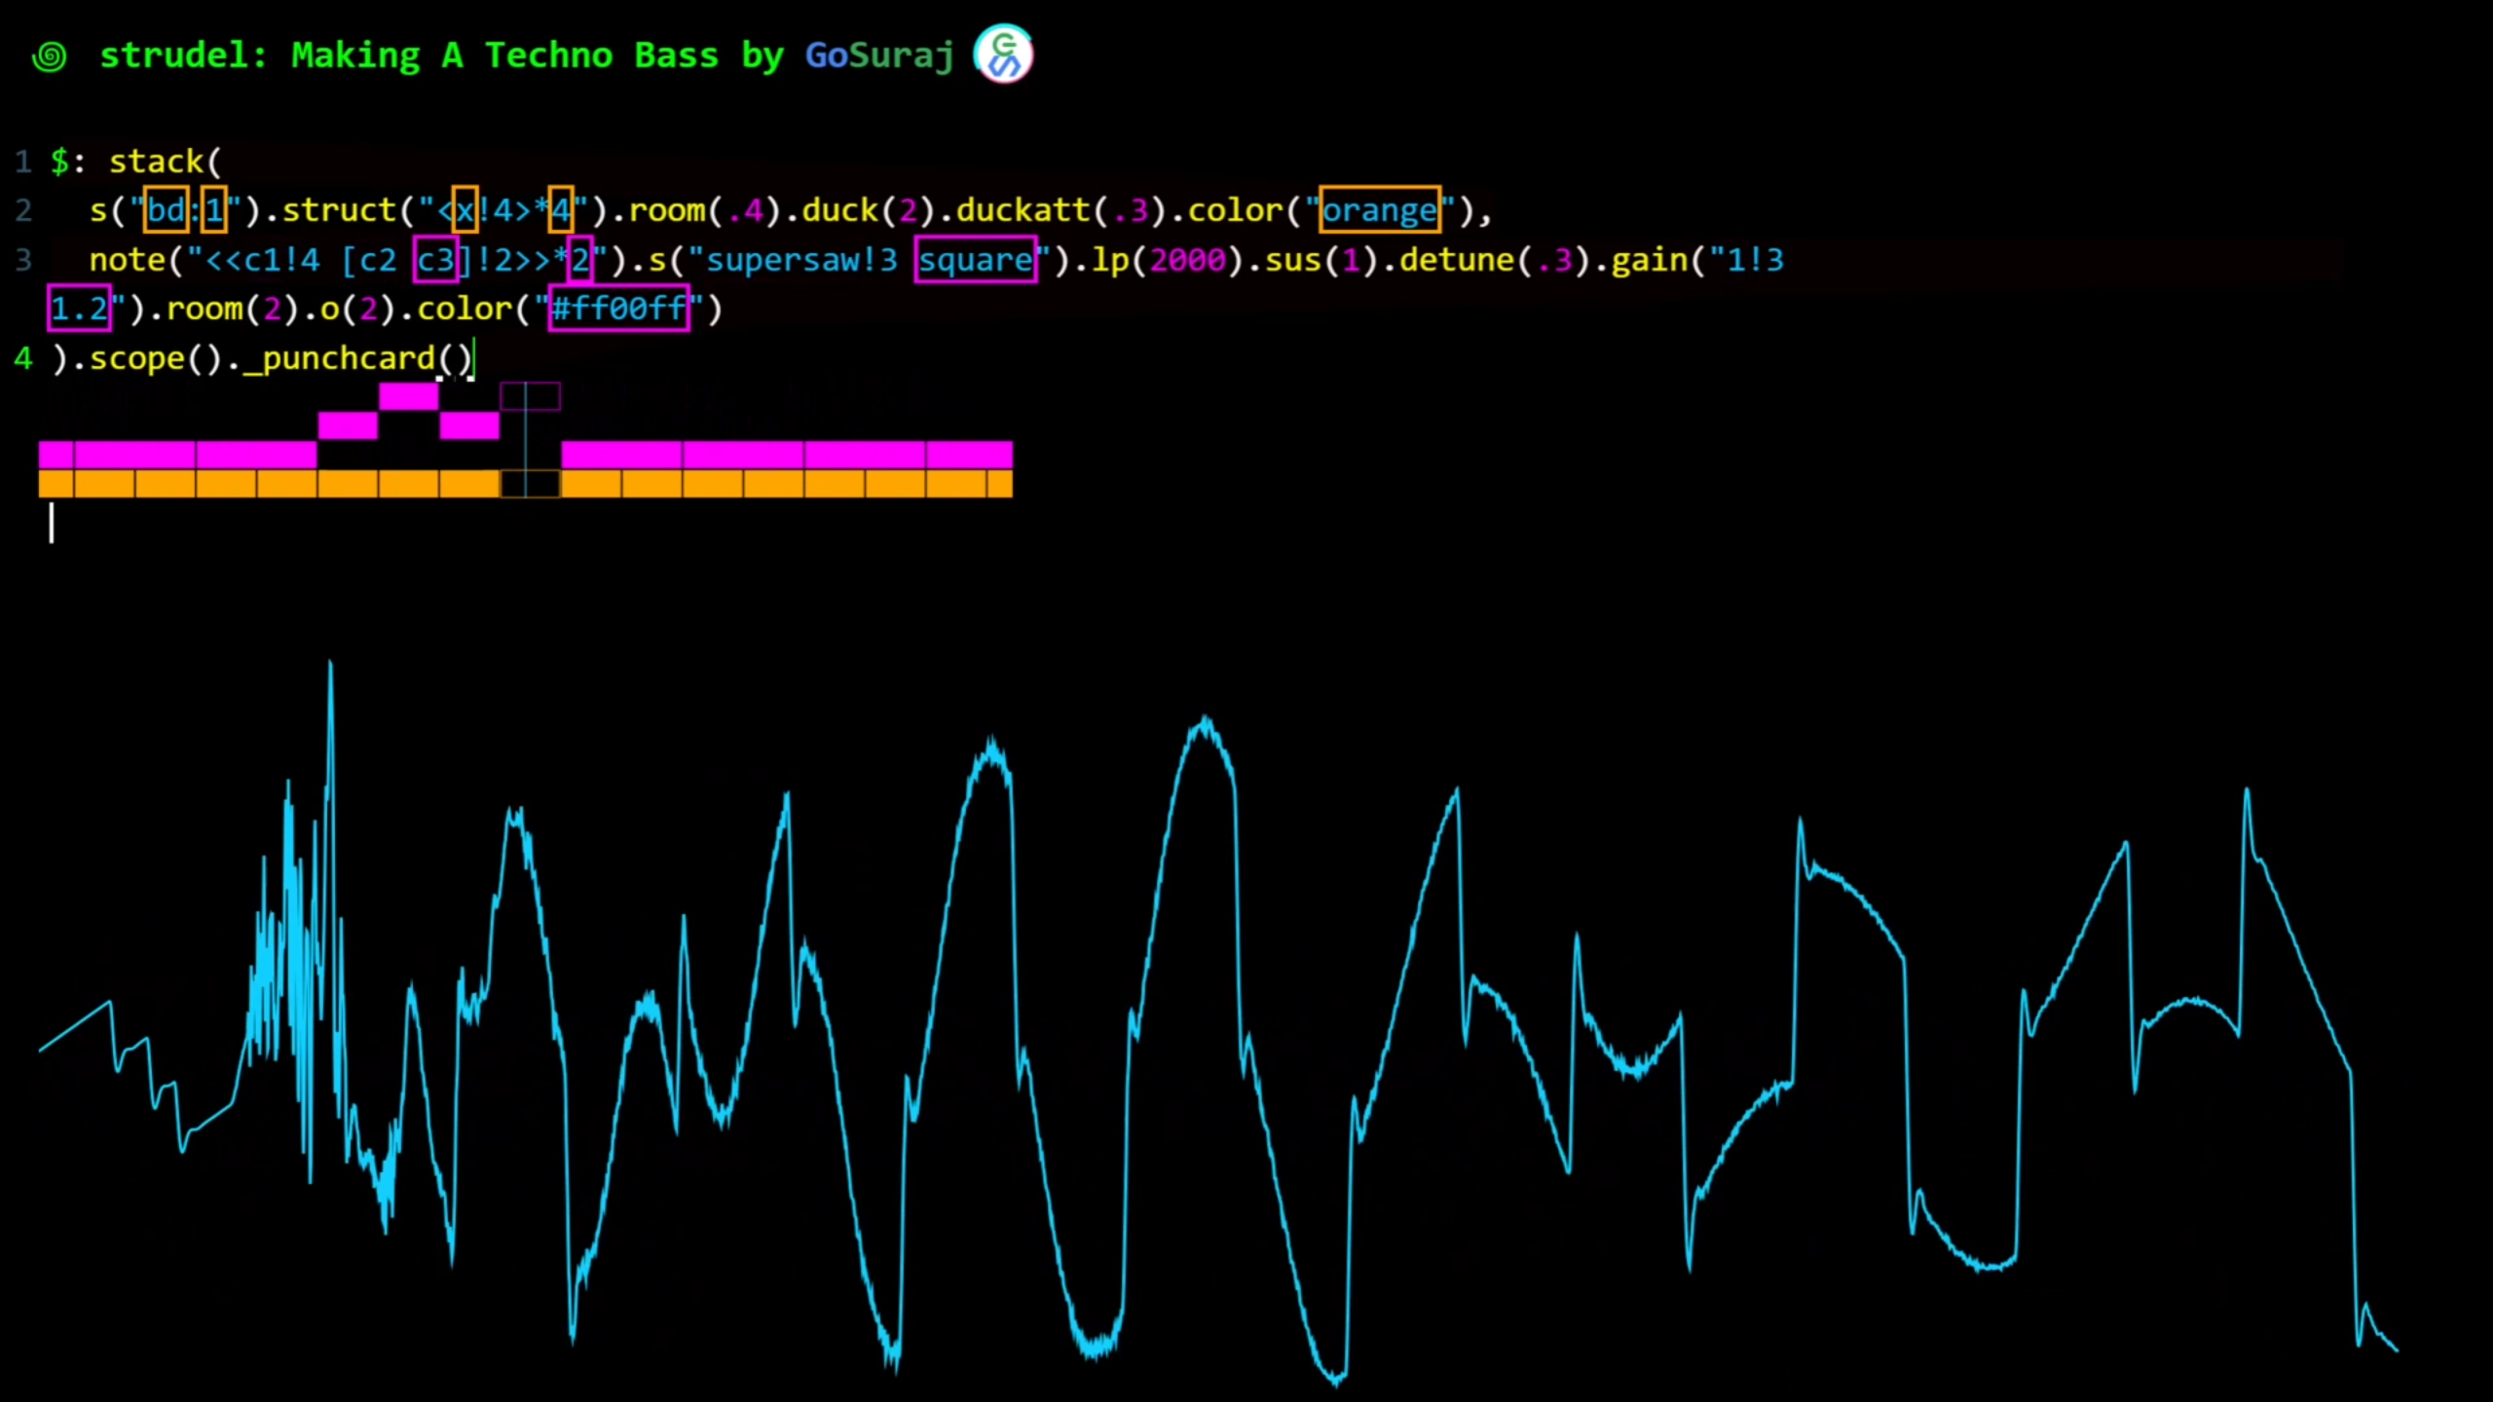
Task: Select the highlighted "1.2" gain value
Action: pyautogui.click(x=79, y=309)
